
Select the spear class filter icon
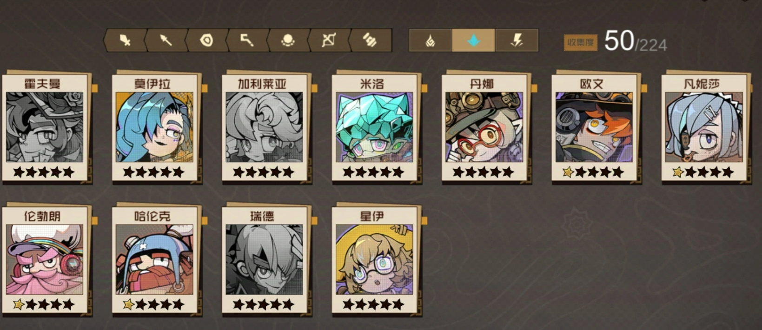coord(166,40)
